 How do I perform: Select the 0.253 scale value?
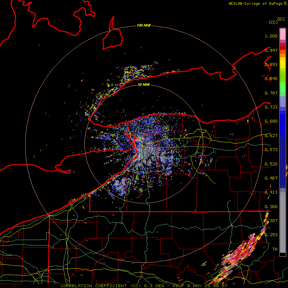point(271,235)
